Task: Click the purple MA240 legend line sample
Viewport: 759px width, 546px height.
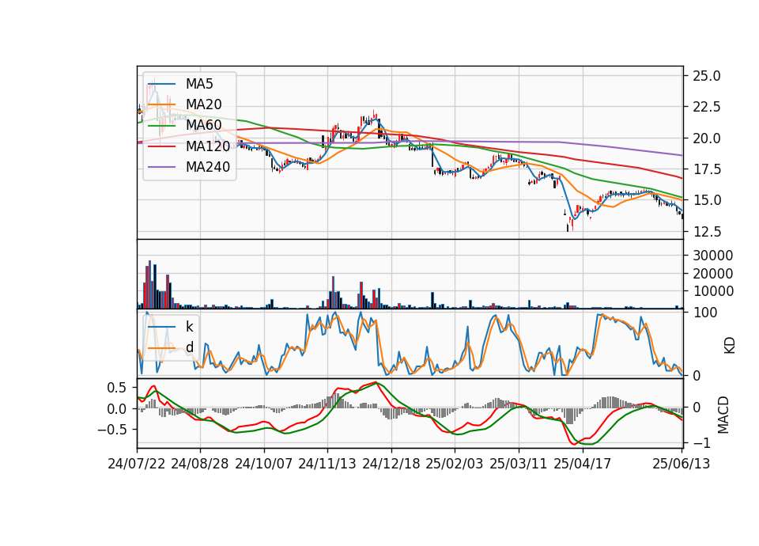Action: coord(161,167)
